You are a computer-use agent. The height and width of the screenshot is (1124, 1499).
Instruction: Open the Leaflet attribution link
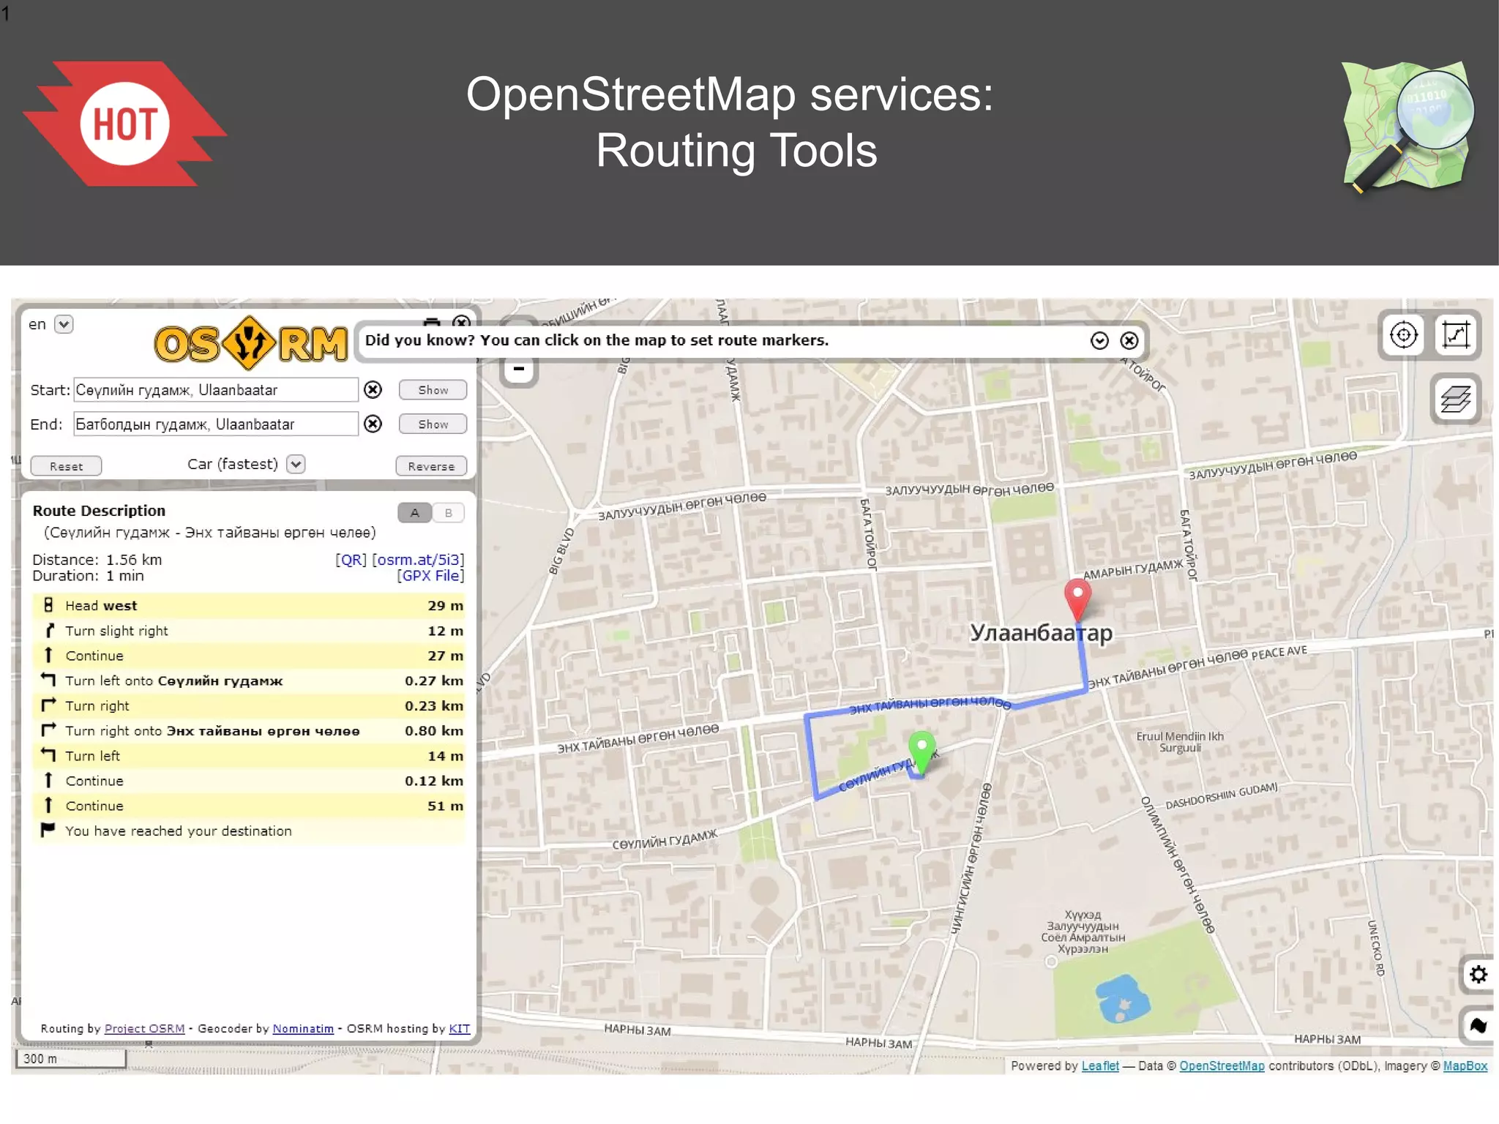(1100, 1065)
